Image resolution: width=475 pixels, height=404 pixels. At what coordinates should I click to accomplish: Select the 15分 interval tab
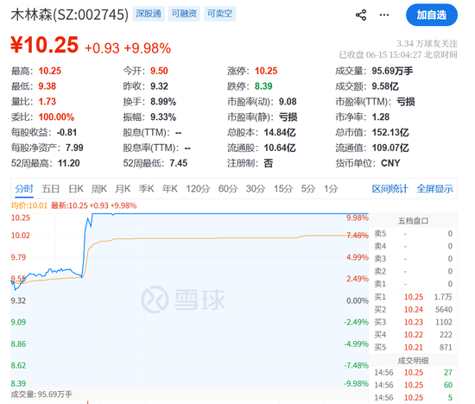(x=283, y=189)
